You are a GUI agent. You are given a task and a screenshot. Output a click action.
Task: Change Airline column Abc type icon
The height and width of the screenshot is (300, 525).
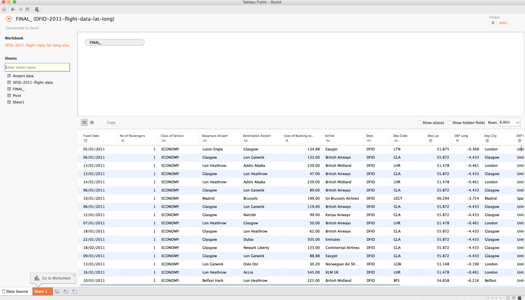click(x=328, y=141)
